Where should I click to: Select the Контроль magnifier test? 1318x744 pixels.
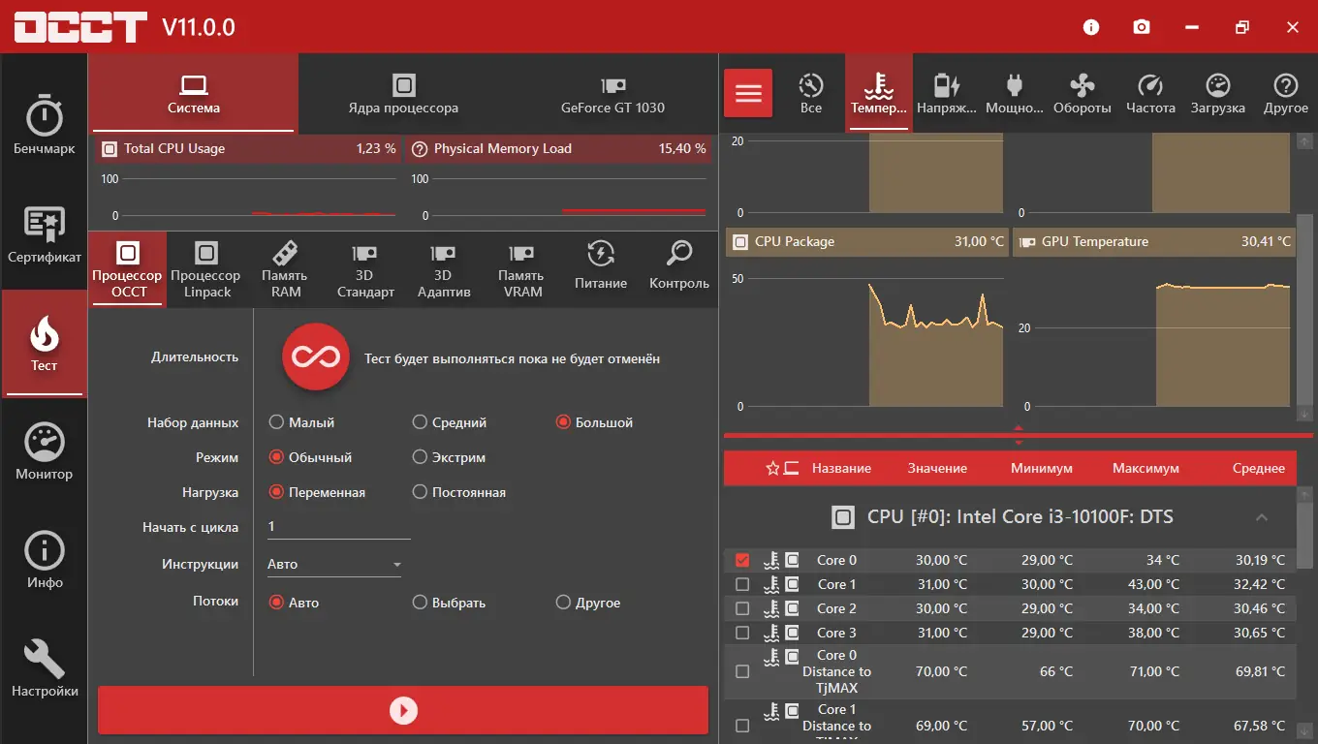pyautogui.click(x=679, y=267)
